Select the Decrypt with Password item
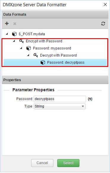This screenshot has height=173, width=110. (58, 55)
